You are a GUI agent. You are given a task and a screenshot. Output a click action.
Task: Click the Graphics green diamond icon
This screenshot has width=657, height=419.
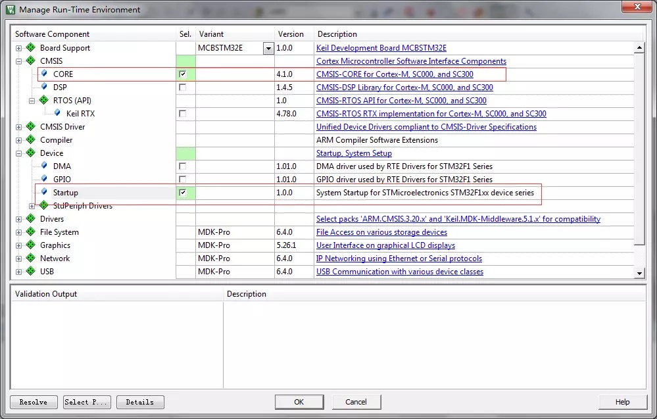click(31, 245)
